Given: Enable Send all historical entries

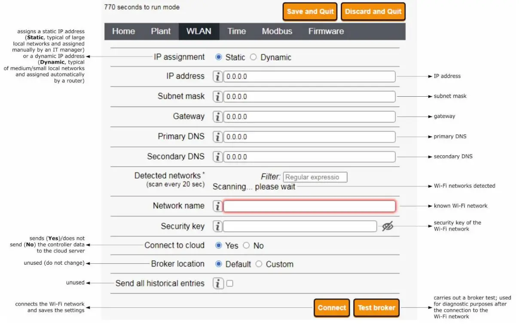Looking at the screenshot, I should pyautogui.click(x=229, y=283).
